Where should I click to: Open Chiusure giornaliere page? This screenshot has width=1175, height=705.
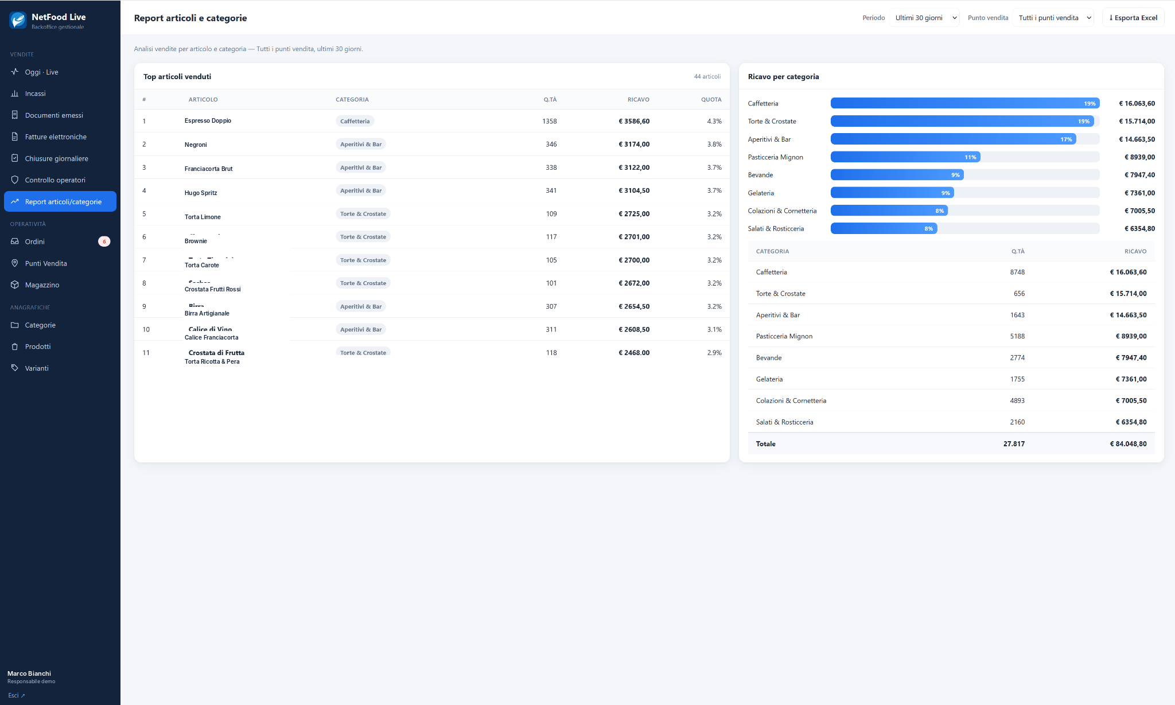[x=60, y=158]
